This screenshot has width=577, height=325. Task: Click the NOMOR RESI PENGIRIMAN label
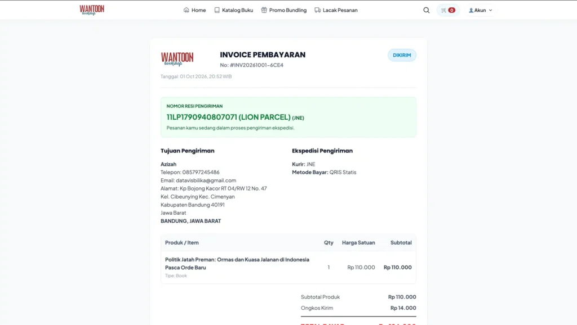[194, 106]
